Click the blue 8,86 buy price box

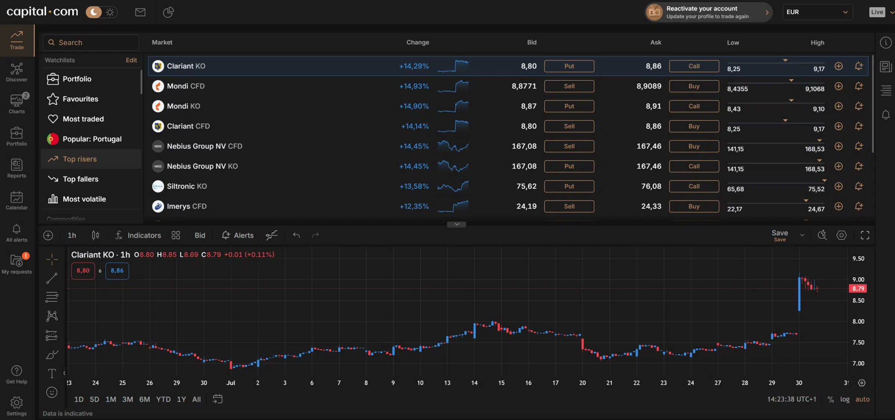[117, 271]
